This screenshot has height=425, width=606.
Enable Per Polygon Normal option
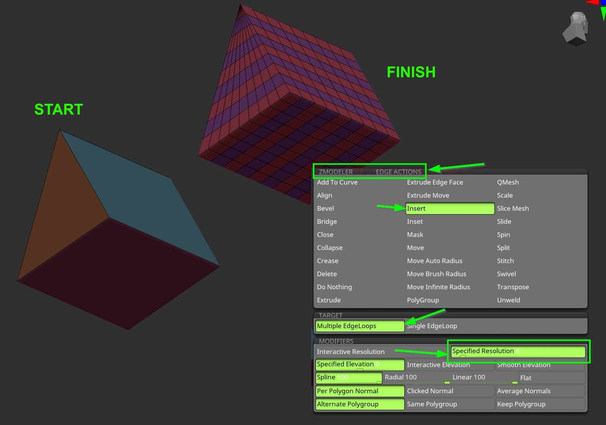pos(360,391)
